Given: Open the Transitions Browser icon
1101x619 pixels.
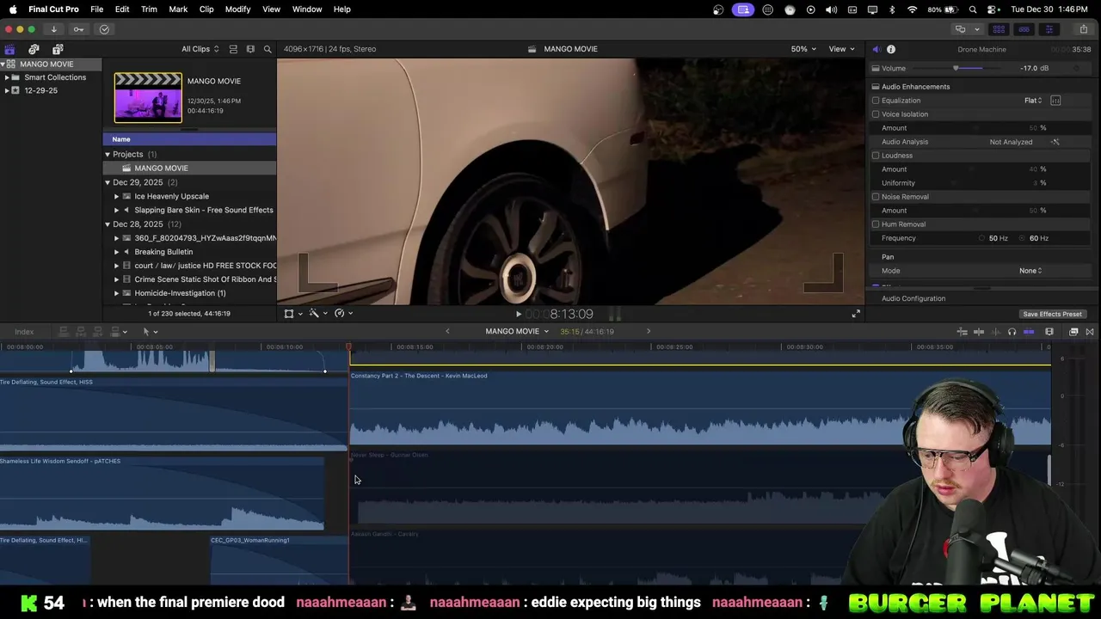Looking at the screenshot, I should [x=1090, y=332].
